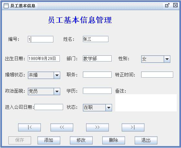The height and width of the screenshot is (148, 181).
Task: Close the 员工基本信息 window
Action: (x=175, y=5)
